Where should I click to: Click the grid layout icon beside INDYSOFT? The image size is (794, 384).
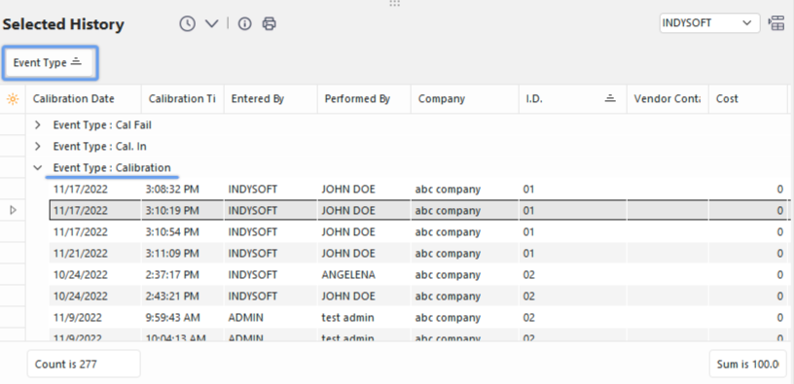click(x=776, y=23)
